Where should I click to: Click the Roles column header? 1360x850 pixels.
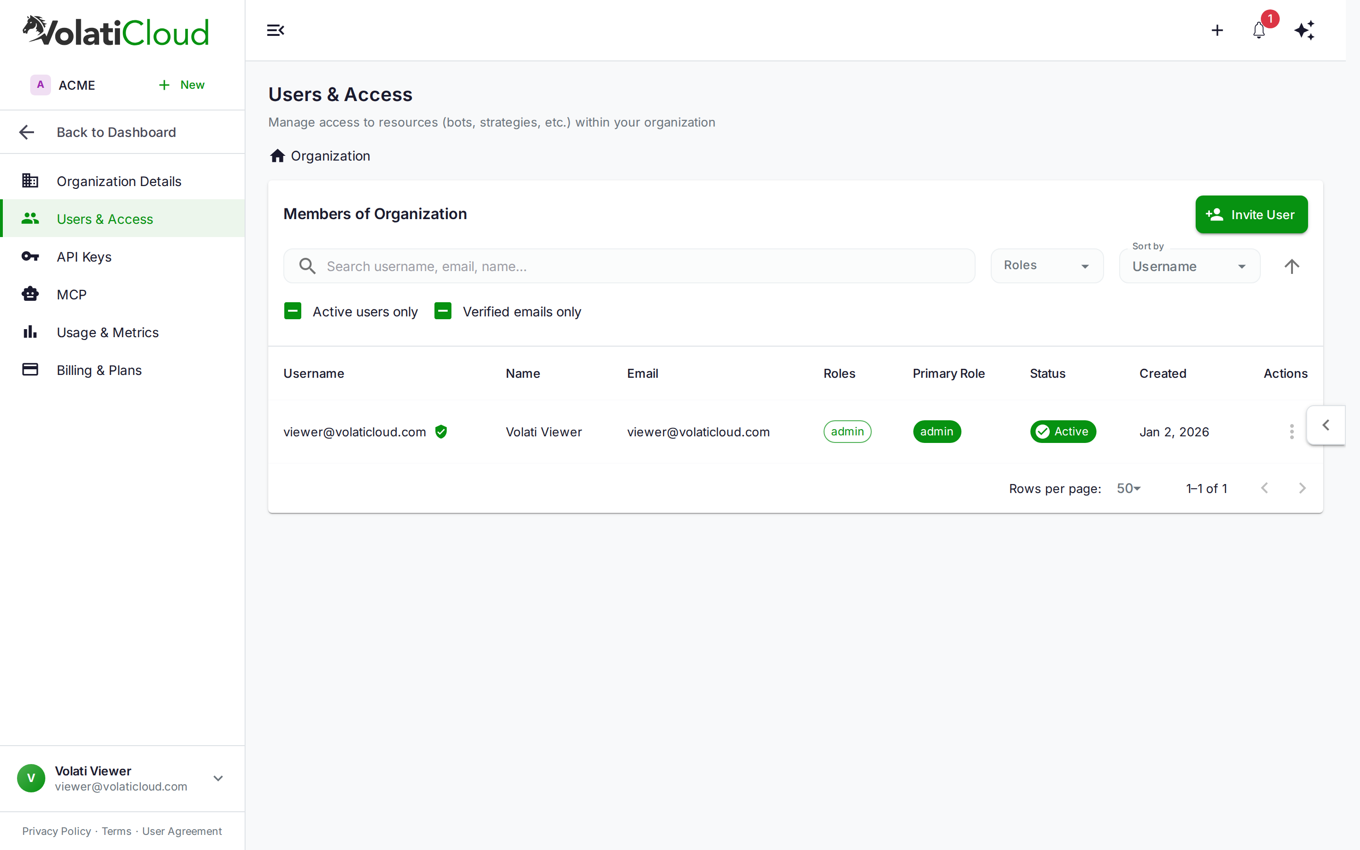coord(839,373)
